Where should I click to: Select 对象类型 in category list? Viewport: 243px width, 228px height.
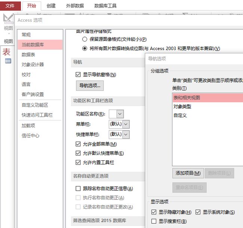[x=207, y=107]
